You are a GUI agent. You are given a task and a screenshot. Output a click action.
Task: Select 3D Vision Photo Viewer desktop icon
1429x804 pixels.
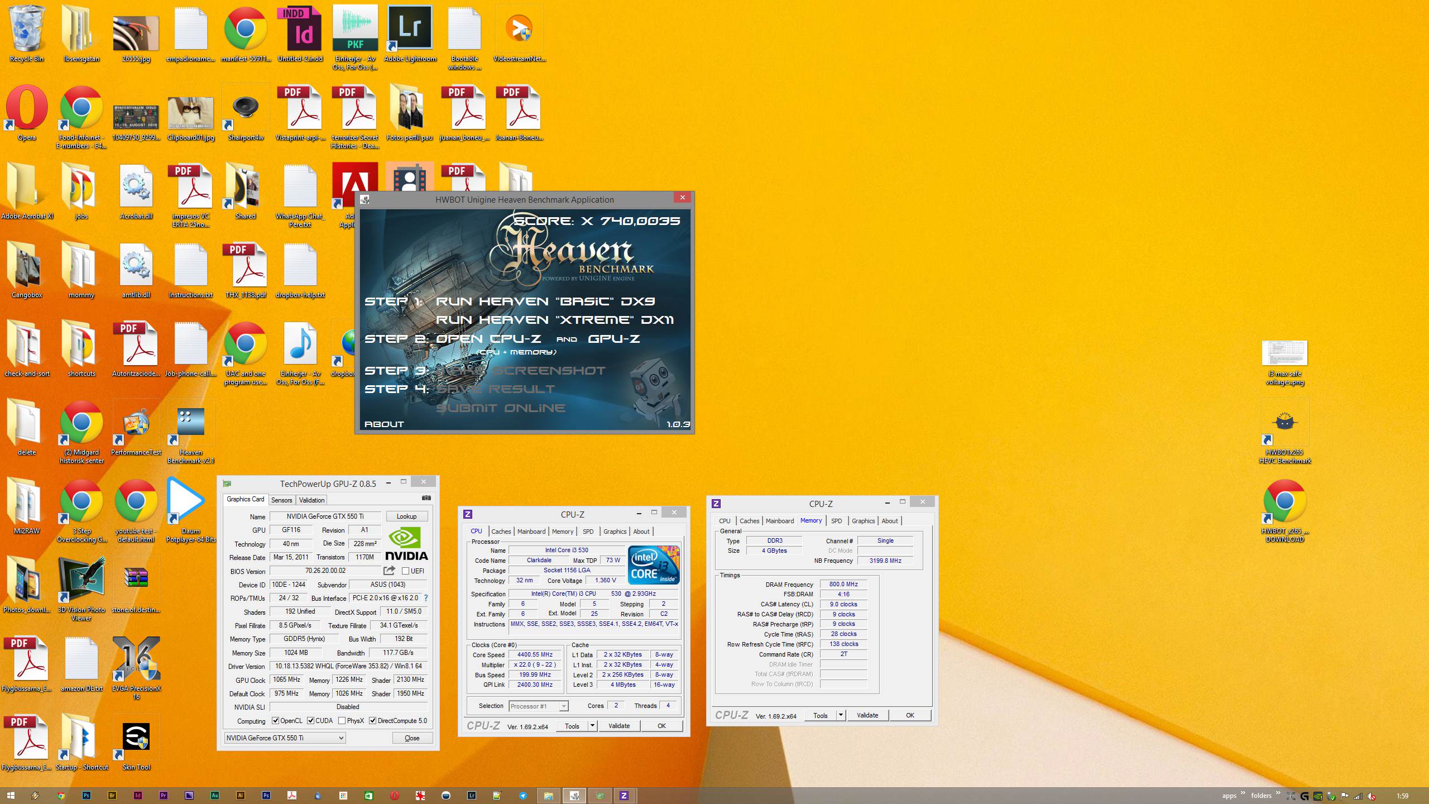coord(81,588)
